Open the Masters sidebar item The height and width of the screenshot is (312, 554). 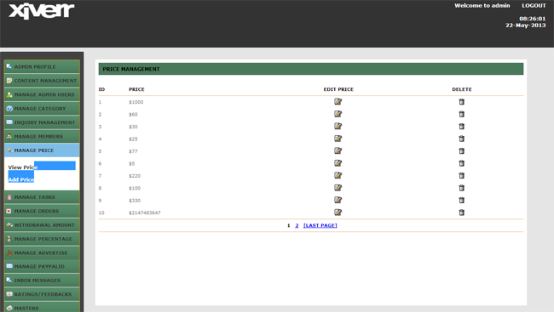[42, 308]
